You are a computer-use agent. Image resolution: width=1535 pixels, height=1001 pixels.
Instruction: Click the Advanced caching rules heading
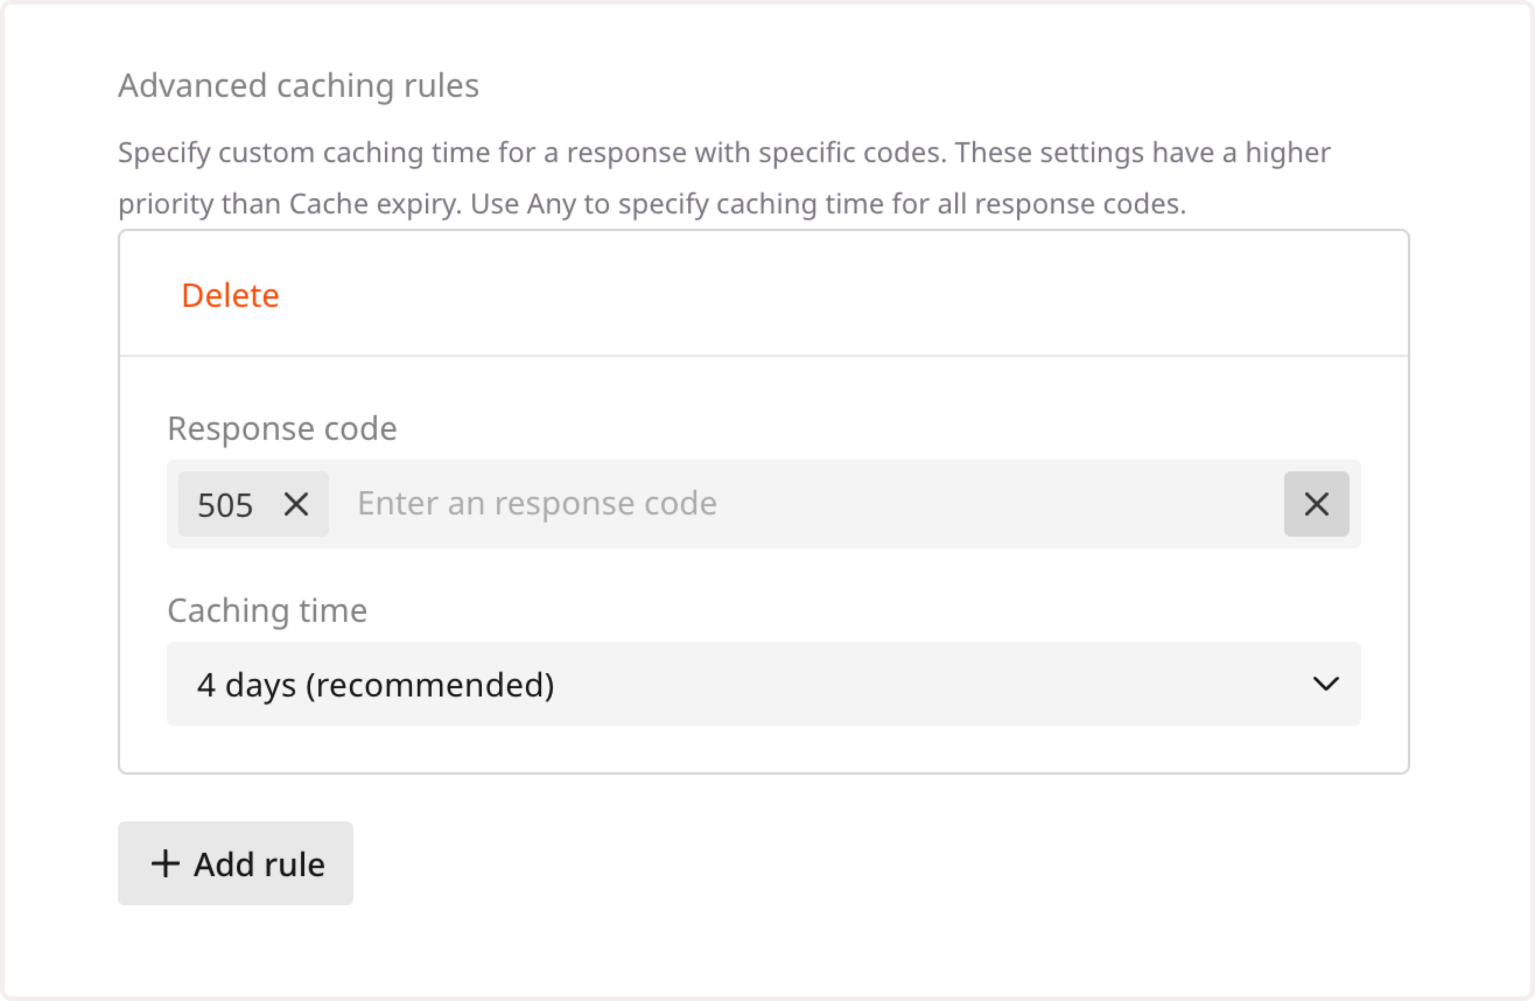point(299,85)
